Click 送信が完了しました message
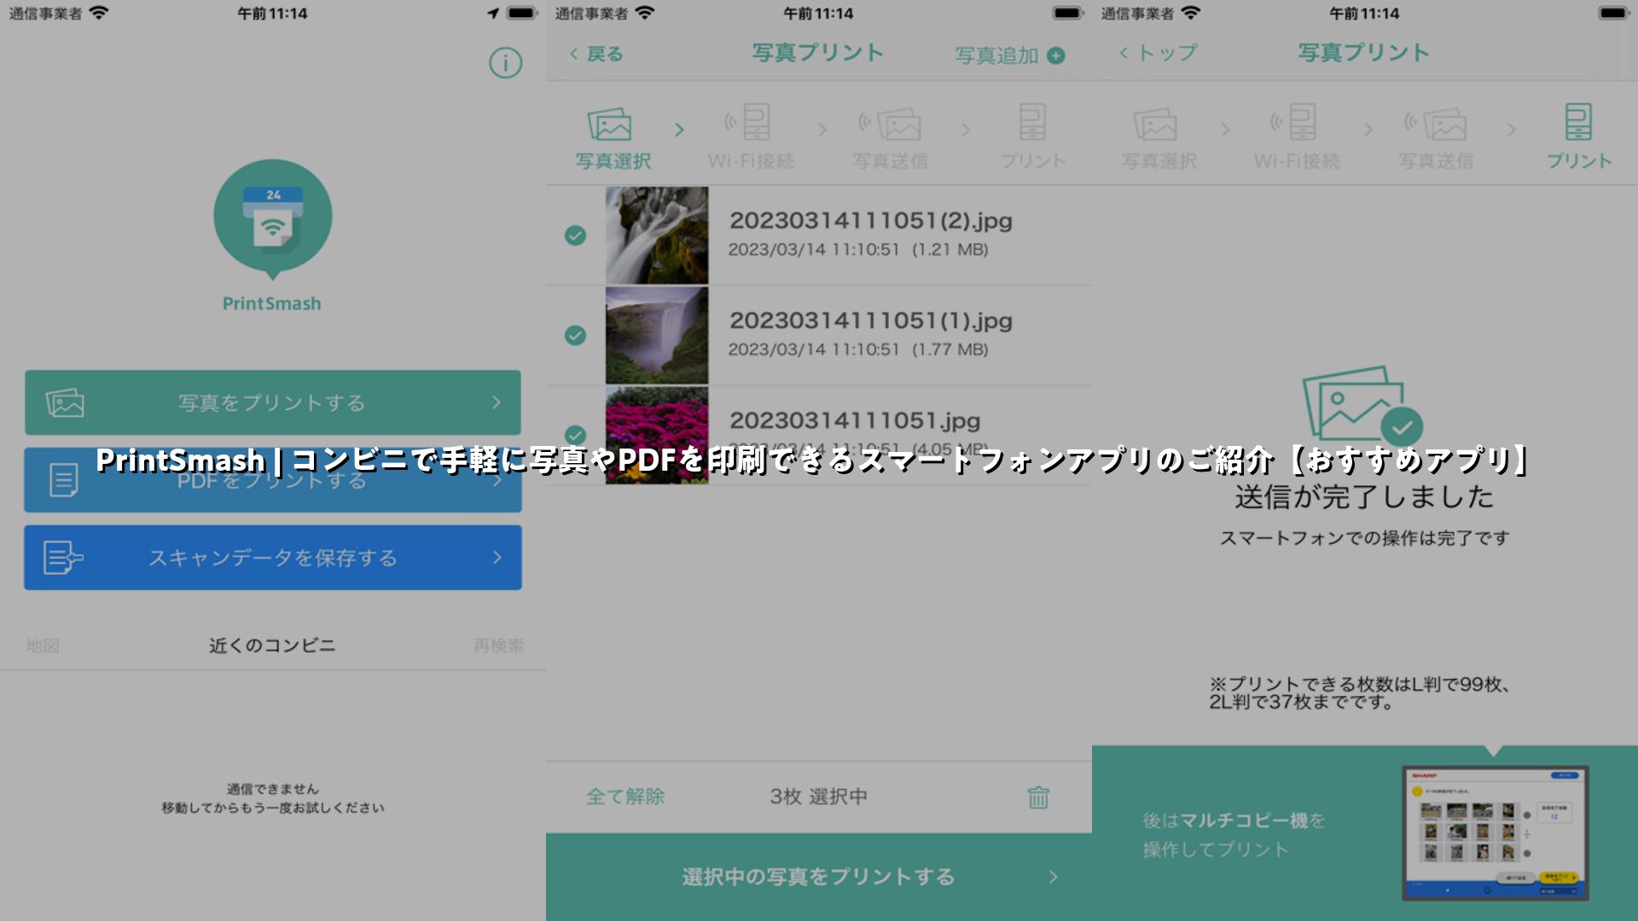 pyautogui.click(x=1364, y=497)
